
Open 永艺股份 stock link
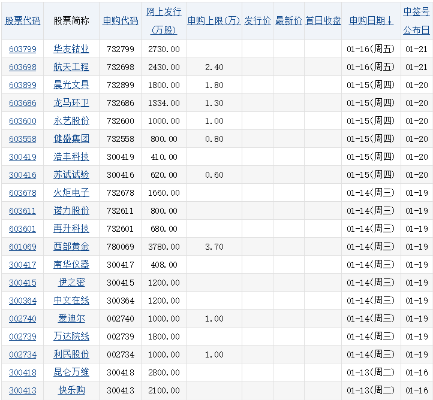click(x=71, y=121)
